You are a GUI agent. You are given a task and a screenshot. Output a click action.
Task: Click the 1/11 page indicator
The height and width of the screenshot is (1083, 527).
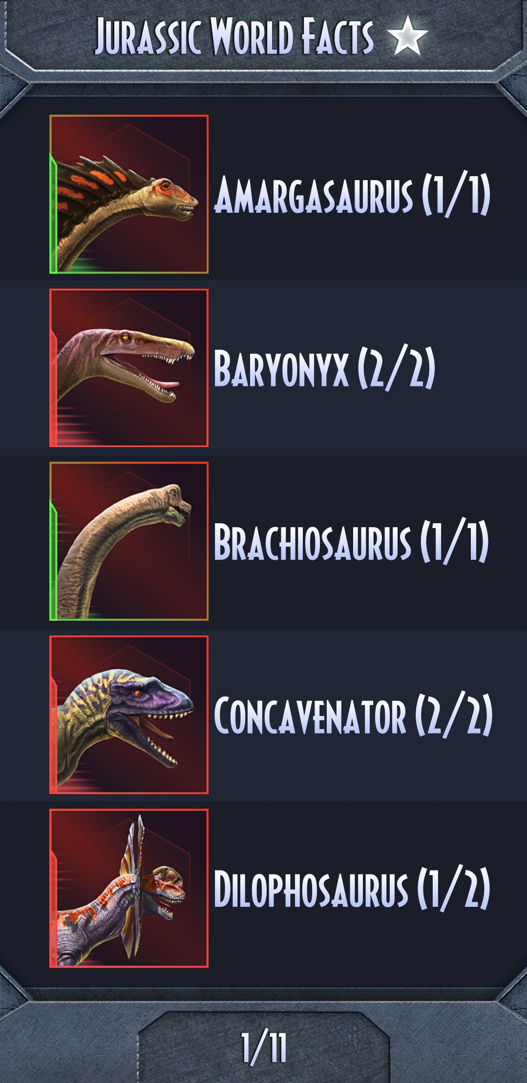tap(264, 1047)
